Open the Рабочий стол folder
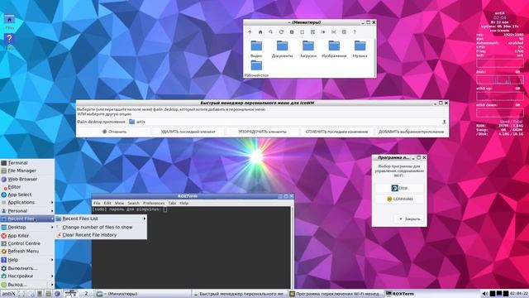The image size is (529, 298). pos(256,69)
